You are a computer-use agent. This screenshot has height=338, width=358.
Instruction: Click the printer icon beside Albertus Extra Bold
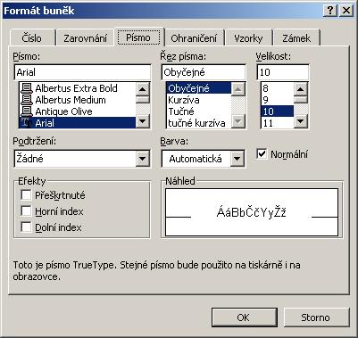27,88
